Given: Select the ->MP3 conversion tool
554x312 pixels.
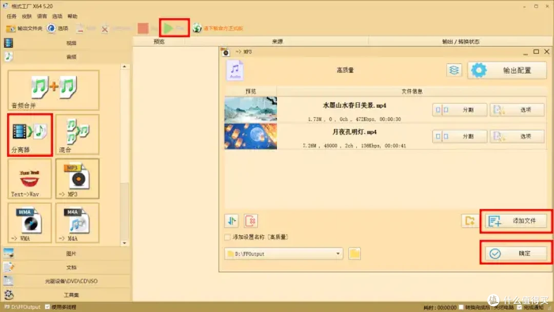Looking at the screenshot, I should tap(77, 179).
